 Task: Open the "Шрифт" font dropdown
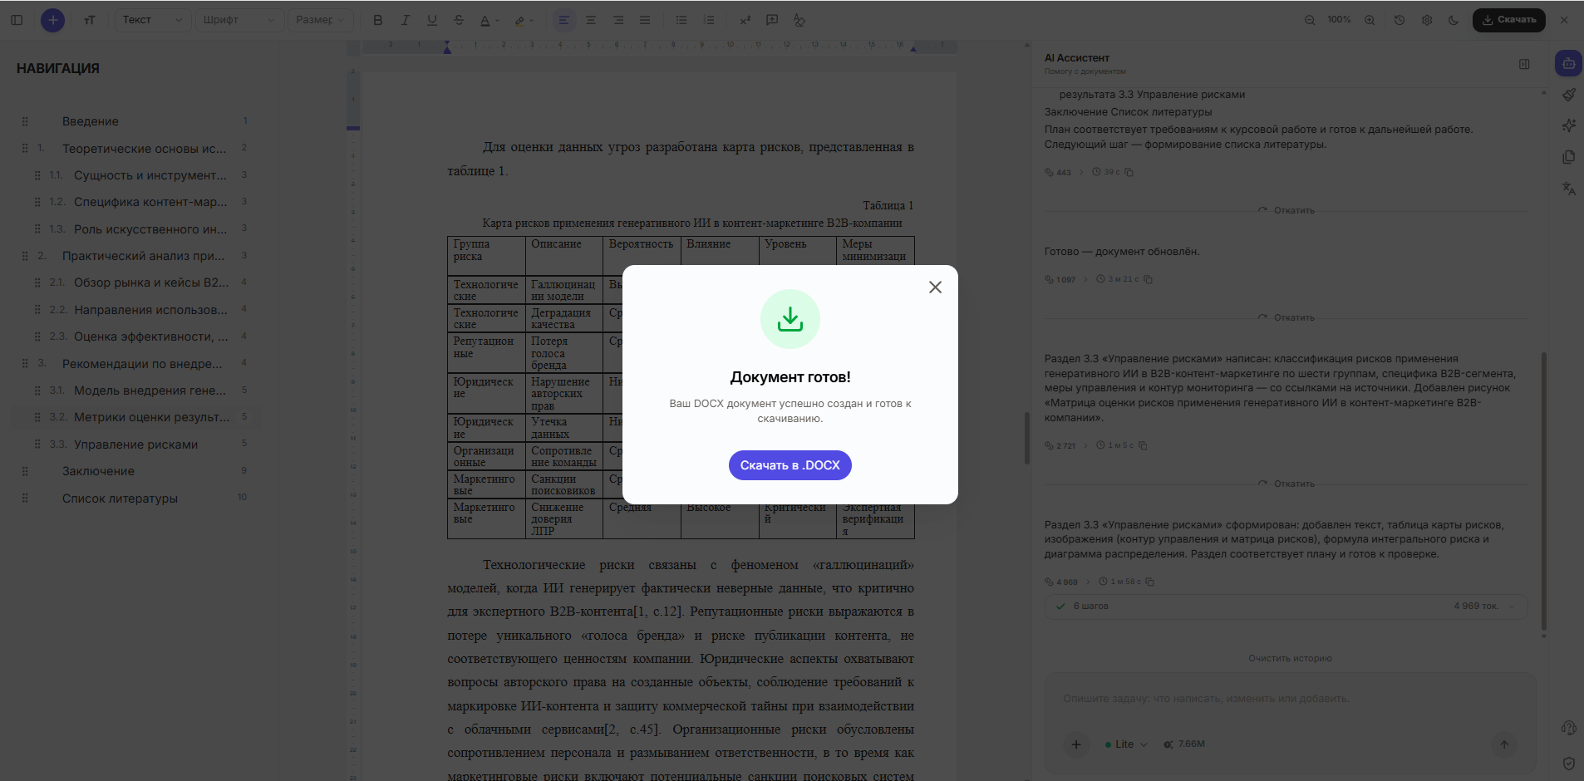pos(239,20)
